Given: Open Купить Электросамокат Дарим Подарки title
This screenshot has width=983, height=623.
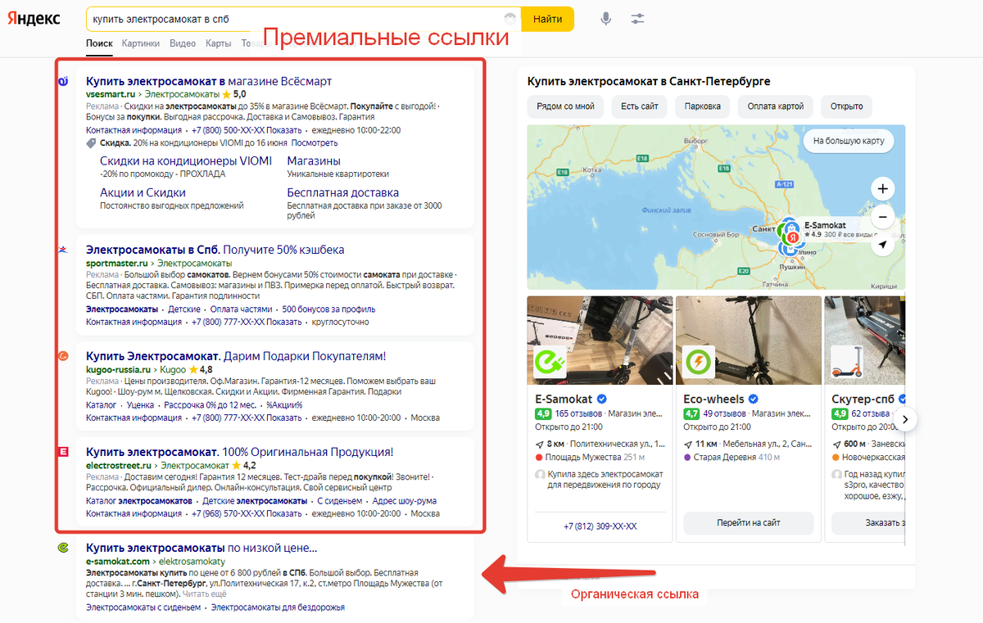Looking at the screenshot, I should point(236,356).
